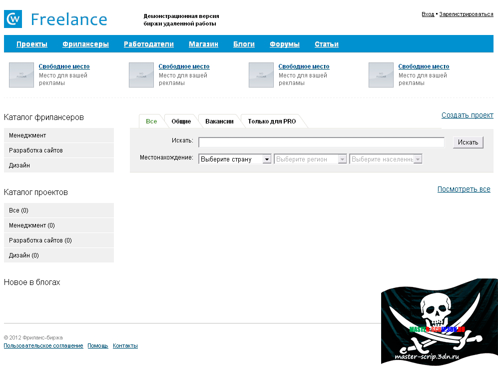Open the country selection dropdown
Screen dimensions: 498x366
(x=235, y=159)
